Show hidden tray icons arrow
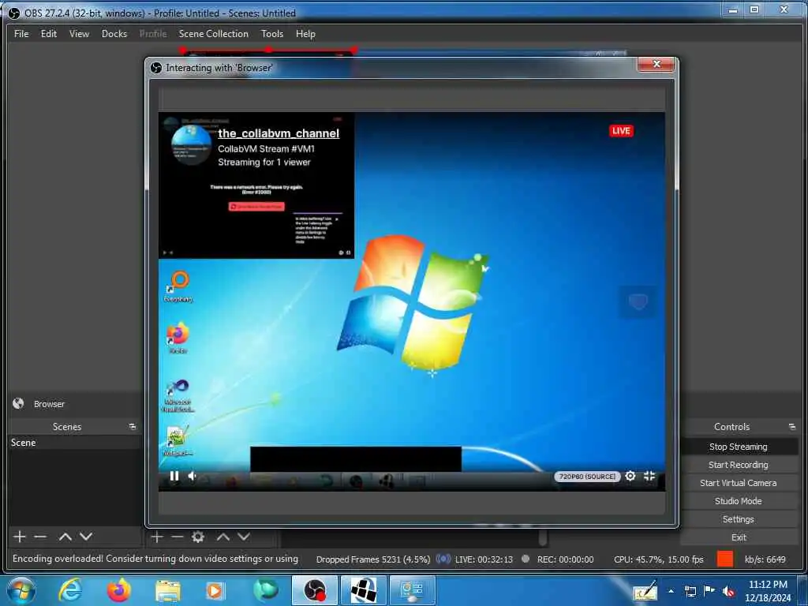The width and height of the screenshot is (808, 606). click(671, 591)
